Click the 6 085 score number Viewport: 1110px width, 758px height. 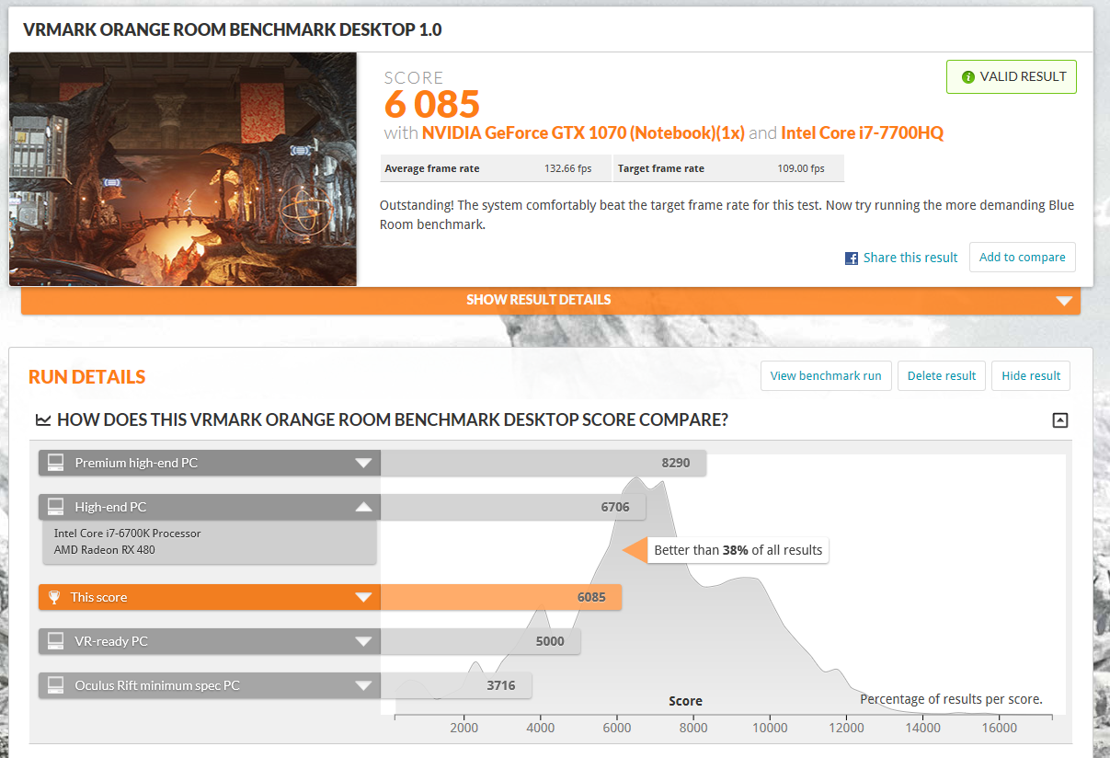click(x=432, y=104)
